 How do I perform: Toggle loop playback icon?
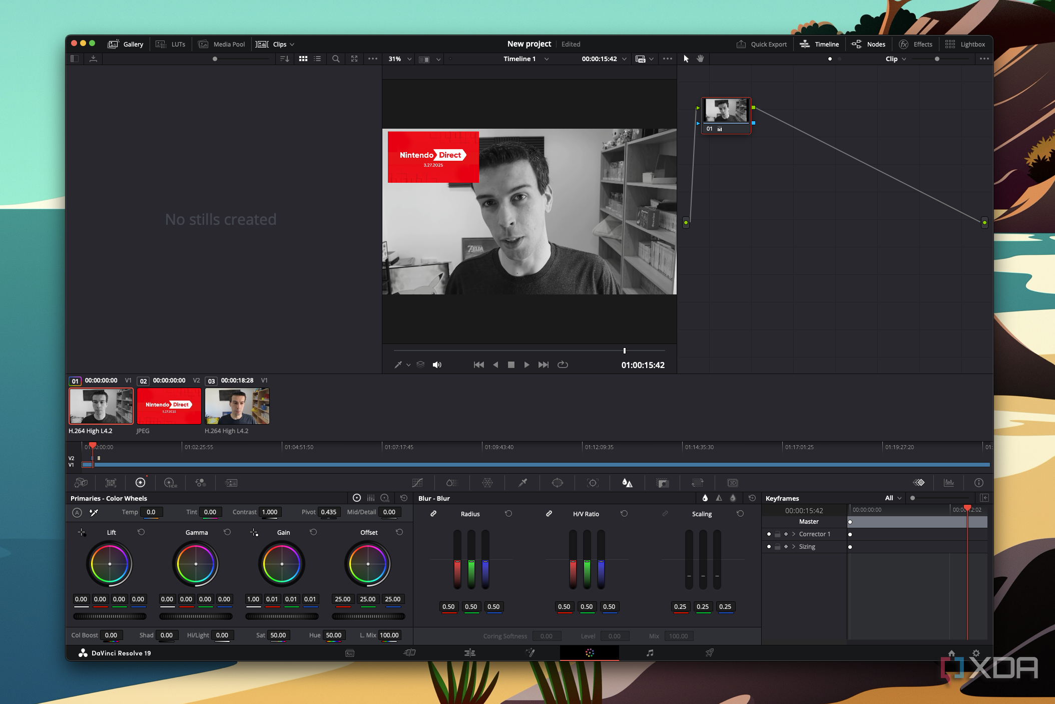(x=563, y=365)
